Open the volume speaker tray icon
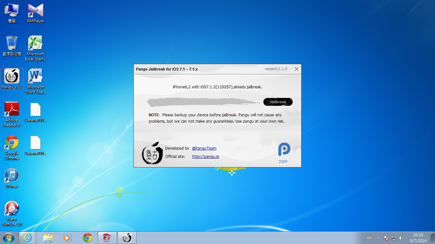The width and height of the screenshot is (435, 244). point(401,238)
